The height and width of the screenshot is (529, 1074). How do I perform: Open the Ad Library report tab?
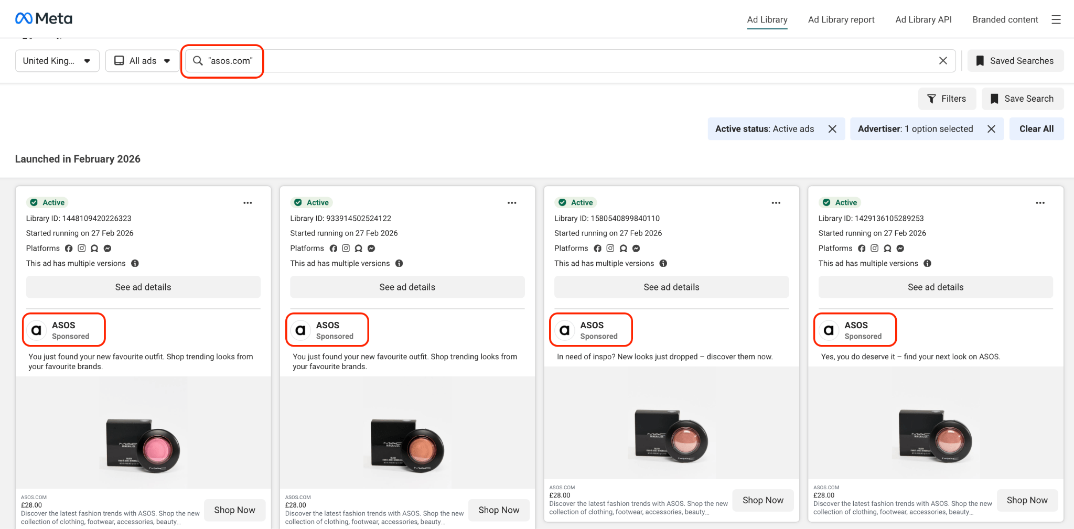tap(841, 20)
